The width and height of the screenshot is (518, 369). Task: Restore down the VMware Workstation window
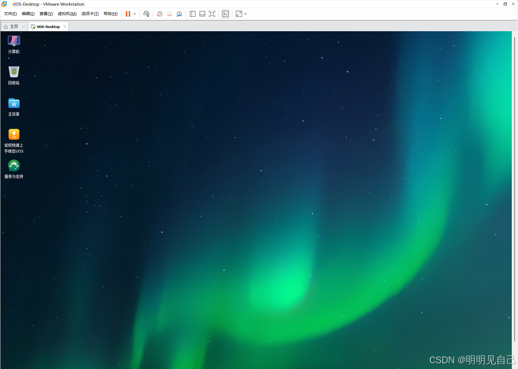[505, 4]
